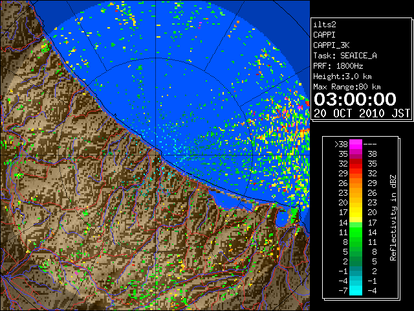The image size is (414, 311).
Task: Click the '---' legend label
Action: [x=370, y=144]
